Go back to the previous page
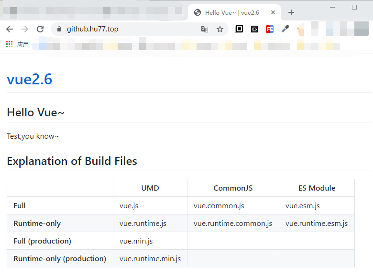Image resolution: width=373 pixels, height=275 pixels. (x=10, y=29)
